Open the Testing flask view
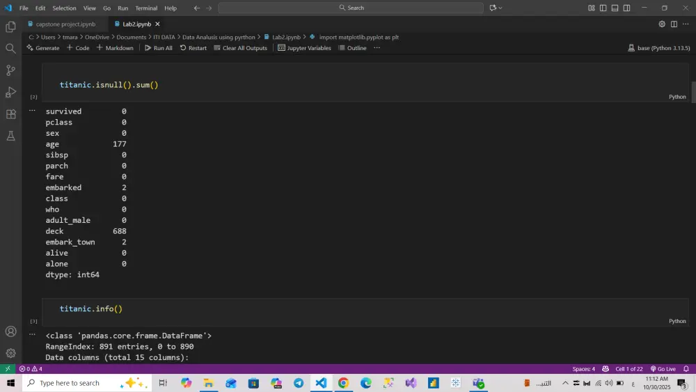Viewport: 696px width, 392px height. tap(10, 136)
